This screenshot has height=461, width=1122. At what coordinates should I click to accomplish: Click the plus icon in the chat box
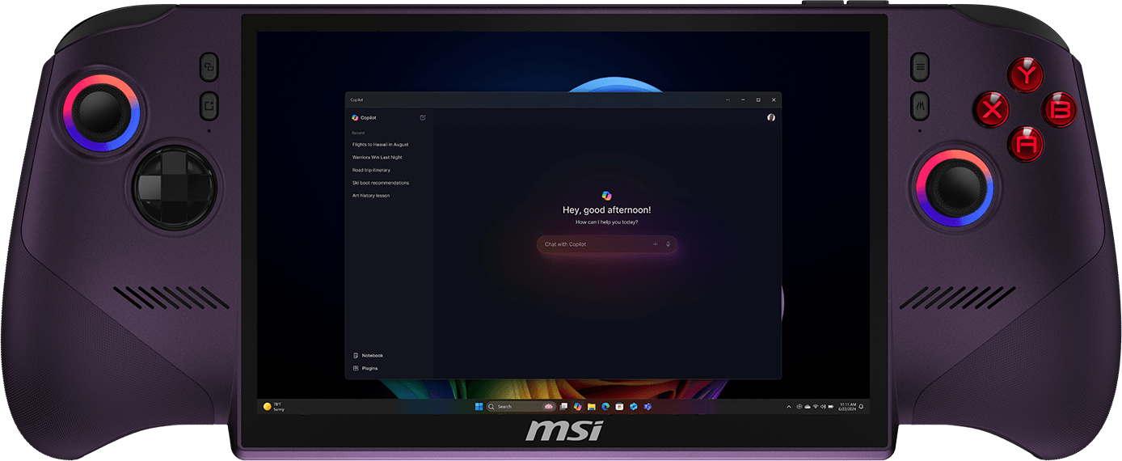655,244
